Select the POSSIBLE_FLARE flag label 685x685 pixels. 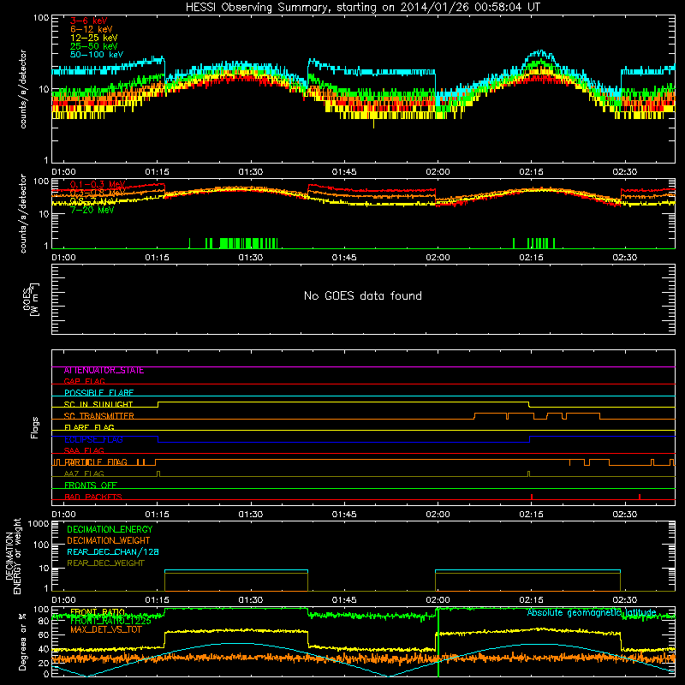pyautogui.click(x=98, y=393)
